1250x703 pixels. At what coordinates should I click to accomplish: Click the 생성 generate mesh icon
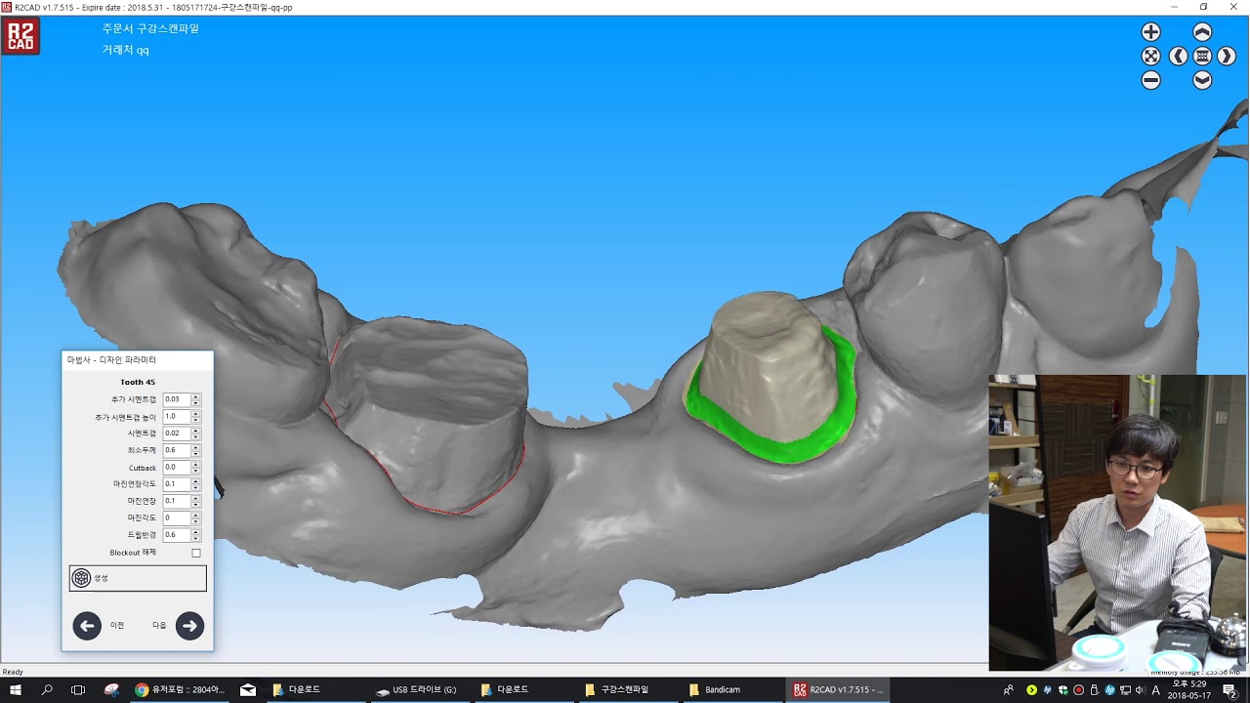pyautogui.click(x=82, y=578)
